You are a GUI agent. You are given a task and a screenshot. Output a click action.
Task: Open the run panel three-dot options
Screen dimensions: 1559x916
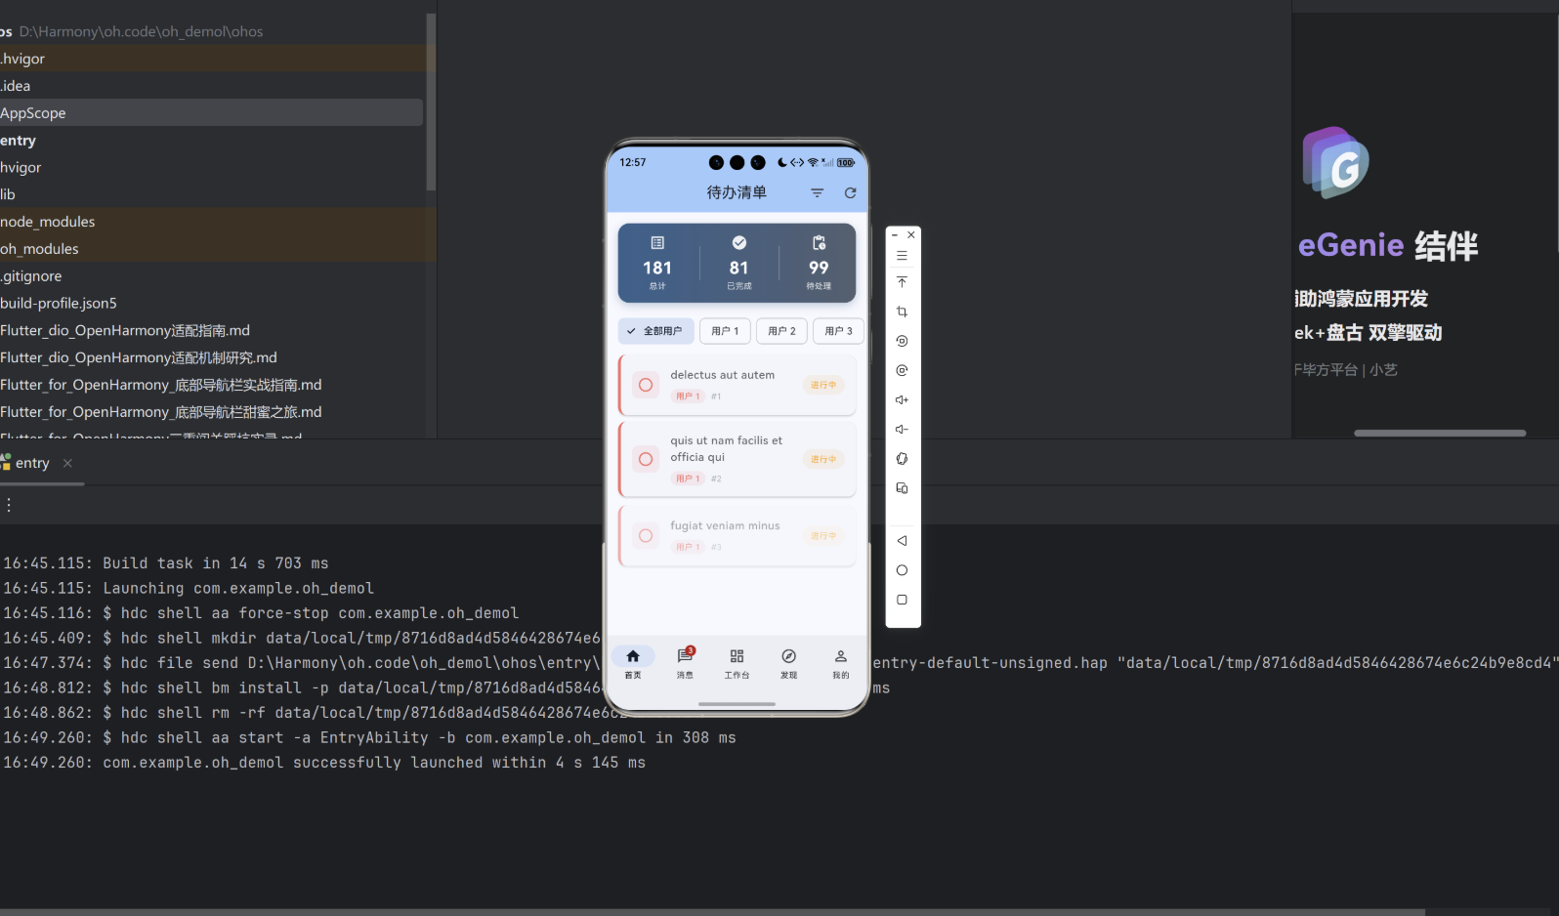click(x=9, y=505)
